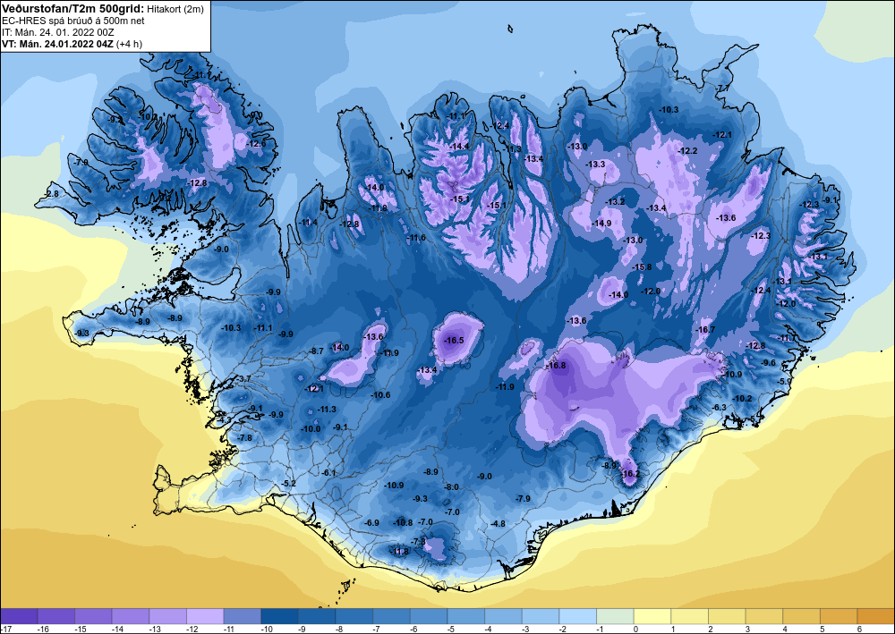The height and width of the screenshot is (634, 895).
Task: Click the -11.6 temperature value on the map
Action: click(416, 238)
